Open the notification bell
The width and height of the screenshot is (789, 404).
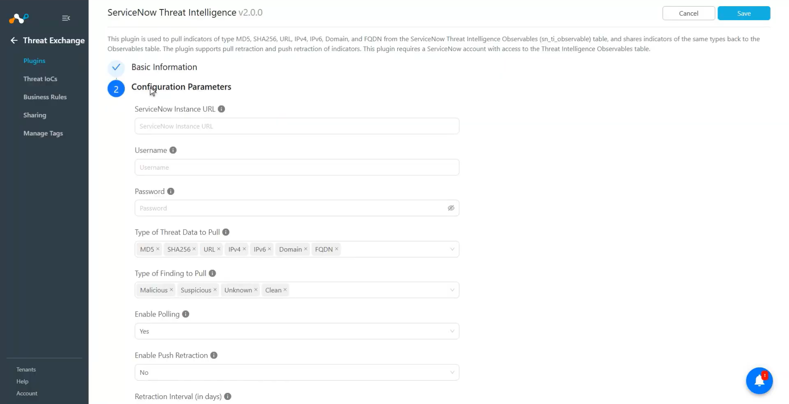(759, 381)
